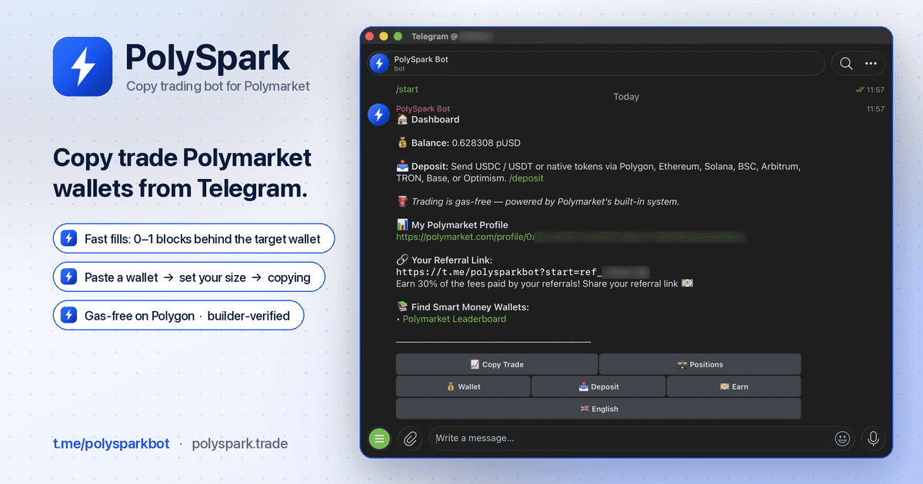The width and height of the screenshot is (923, 484).
Task: Click PolySpark Bot avatar in chat header
Action: (378, 64)
